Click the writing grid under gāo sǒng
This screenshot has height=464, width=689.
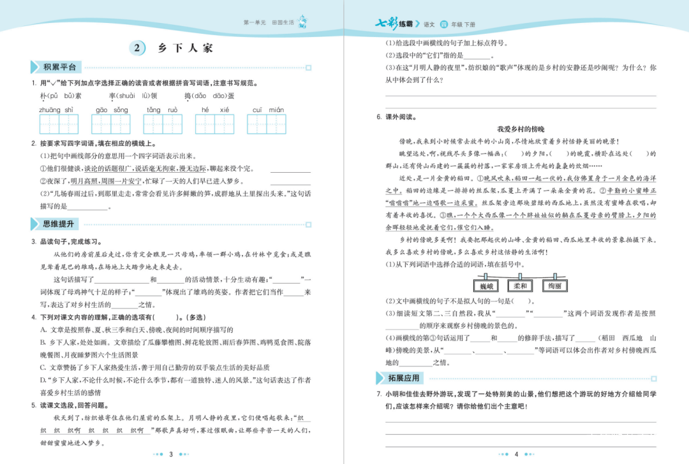111,124
